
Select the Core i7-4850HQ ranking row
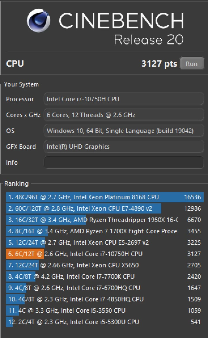[105, 299]
